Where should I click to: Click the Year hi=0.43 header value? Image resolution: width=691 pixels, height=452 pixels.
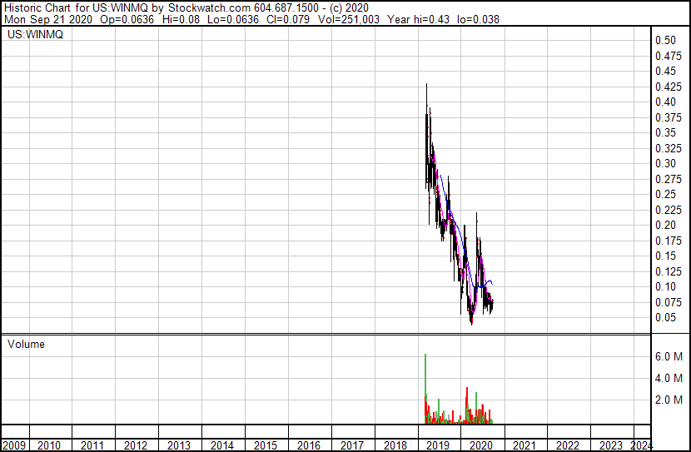418,19
